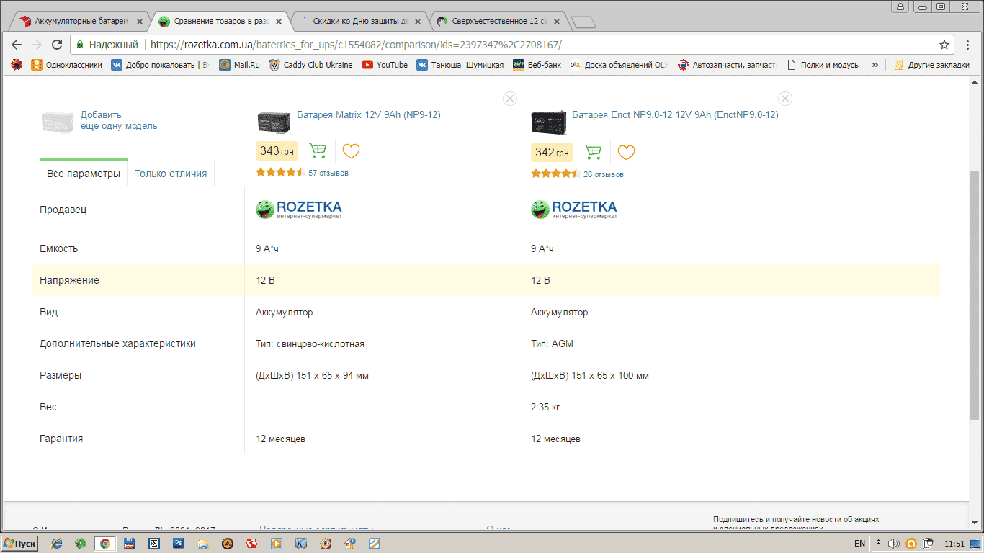Reload the current page
Image resolution: width=984 pixels, height=553 pixels.
(x=56, y=45)
